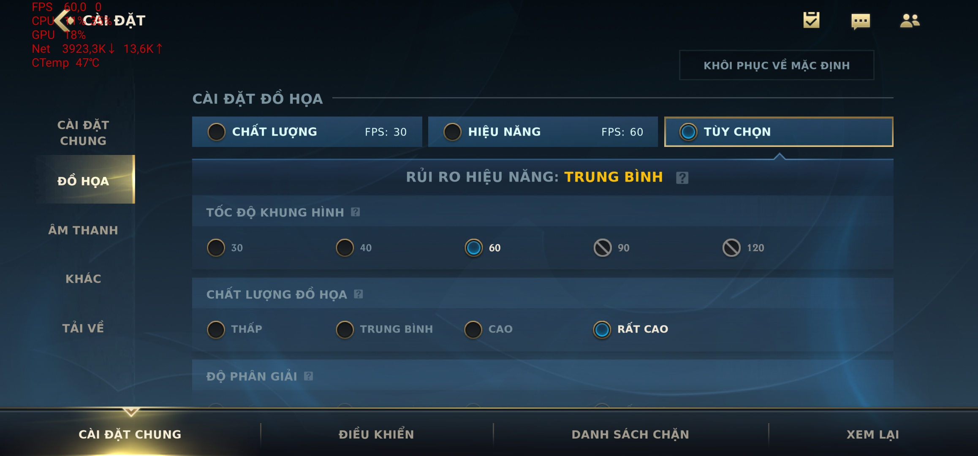Switch to Điều Khiển bottom tab
Viewport: 978px width, 456px height.
(x=376, y=434)
